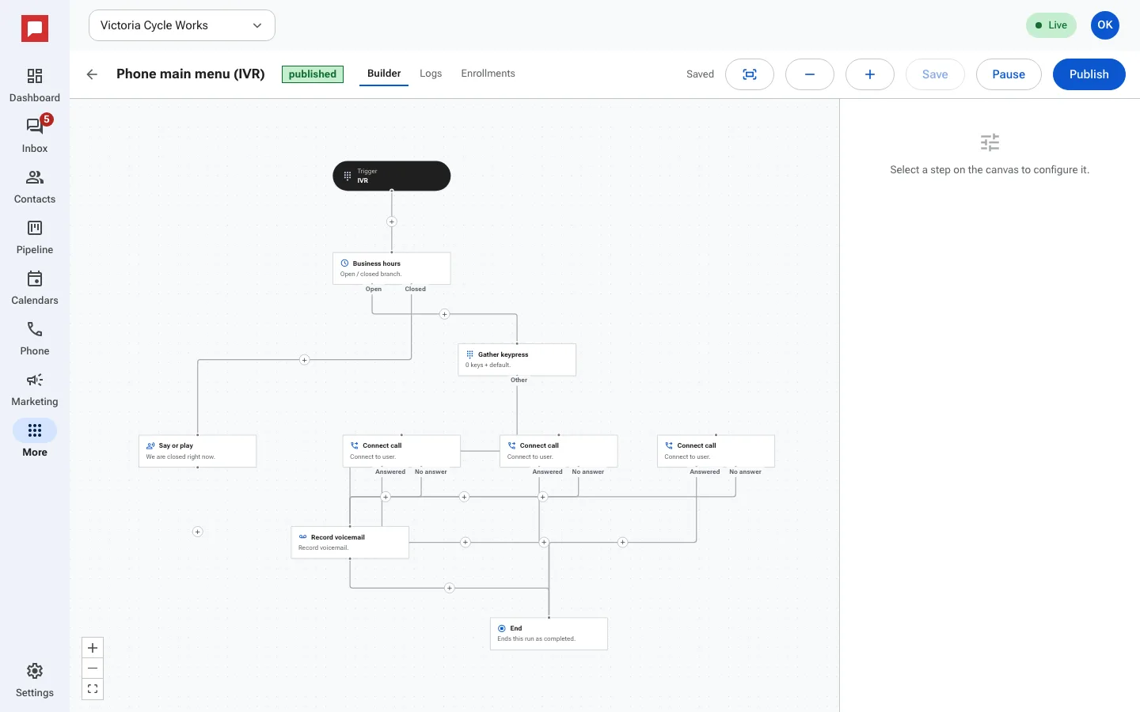The image size is (1140, 712).
Task: Click the minus zoom toolbar button
Action: point(810,74)
